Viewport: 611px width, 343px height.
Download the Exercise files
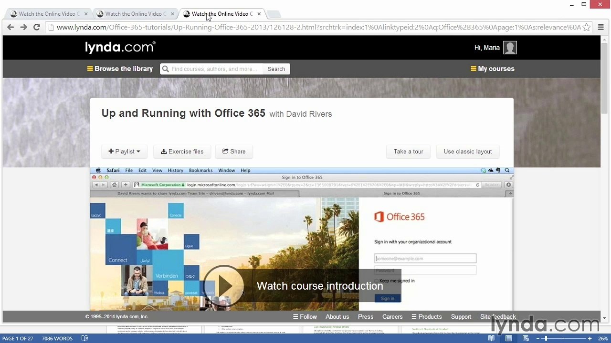(182, 151)
